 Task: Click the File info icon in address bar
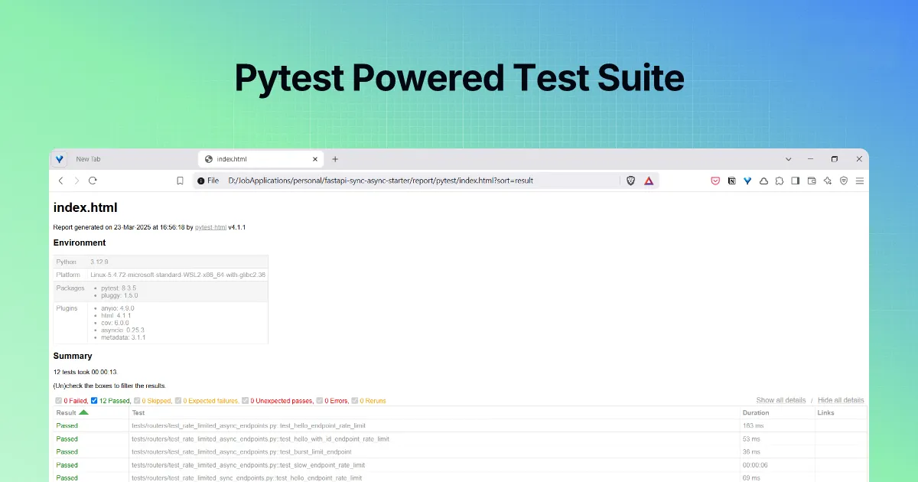pos(208,181)
